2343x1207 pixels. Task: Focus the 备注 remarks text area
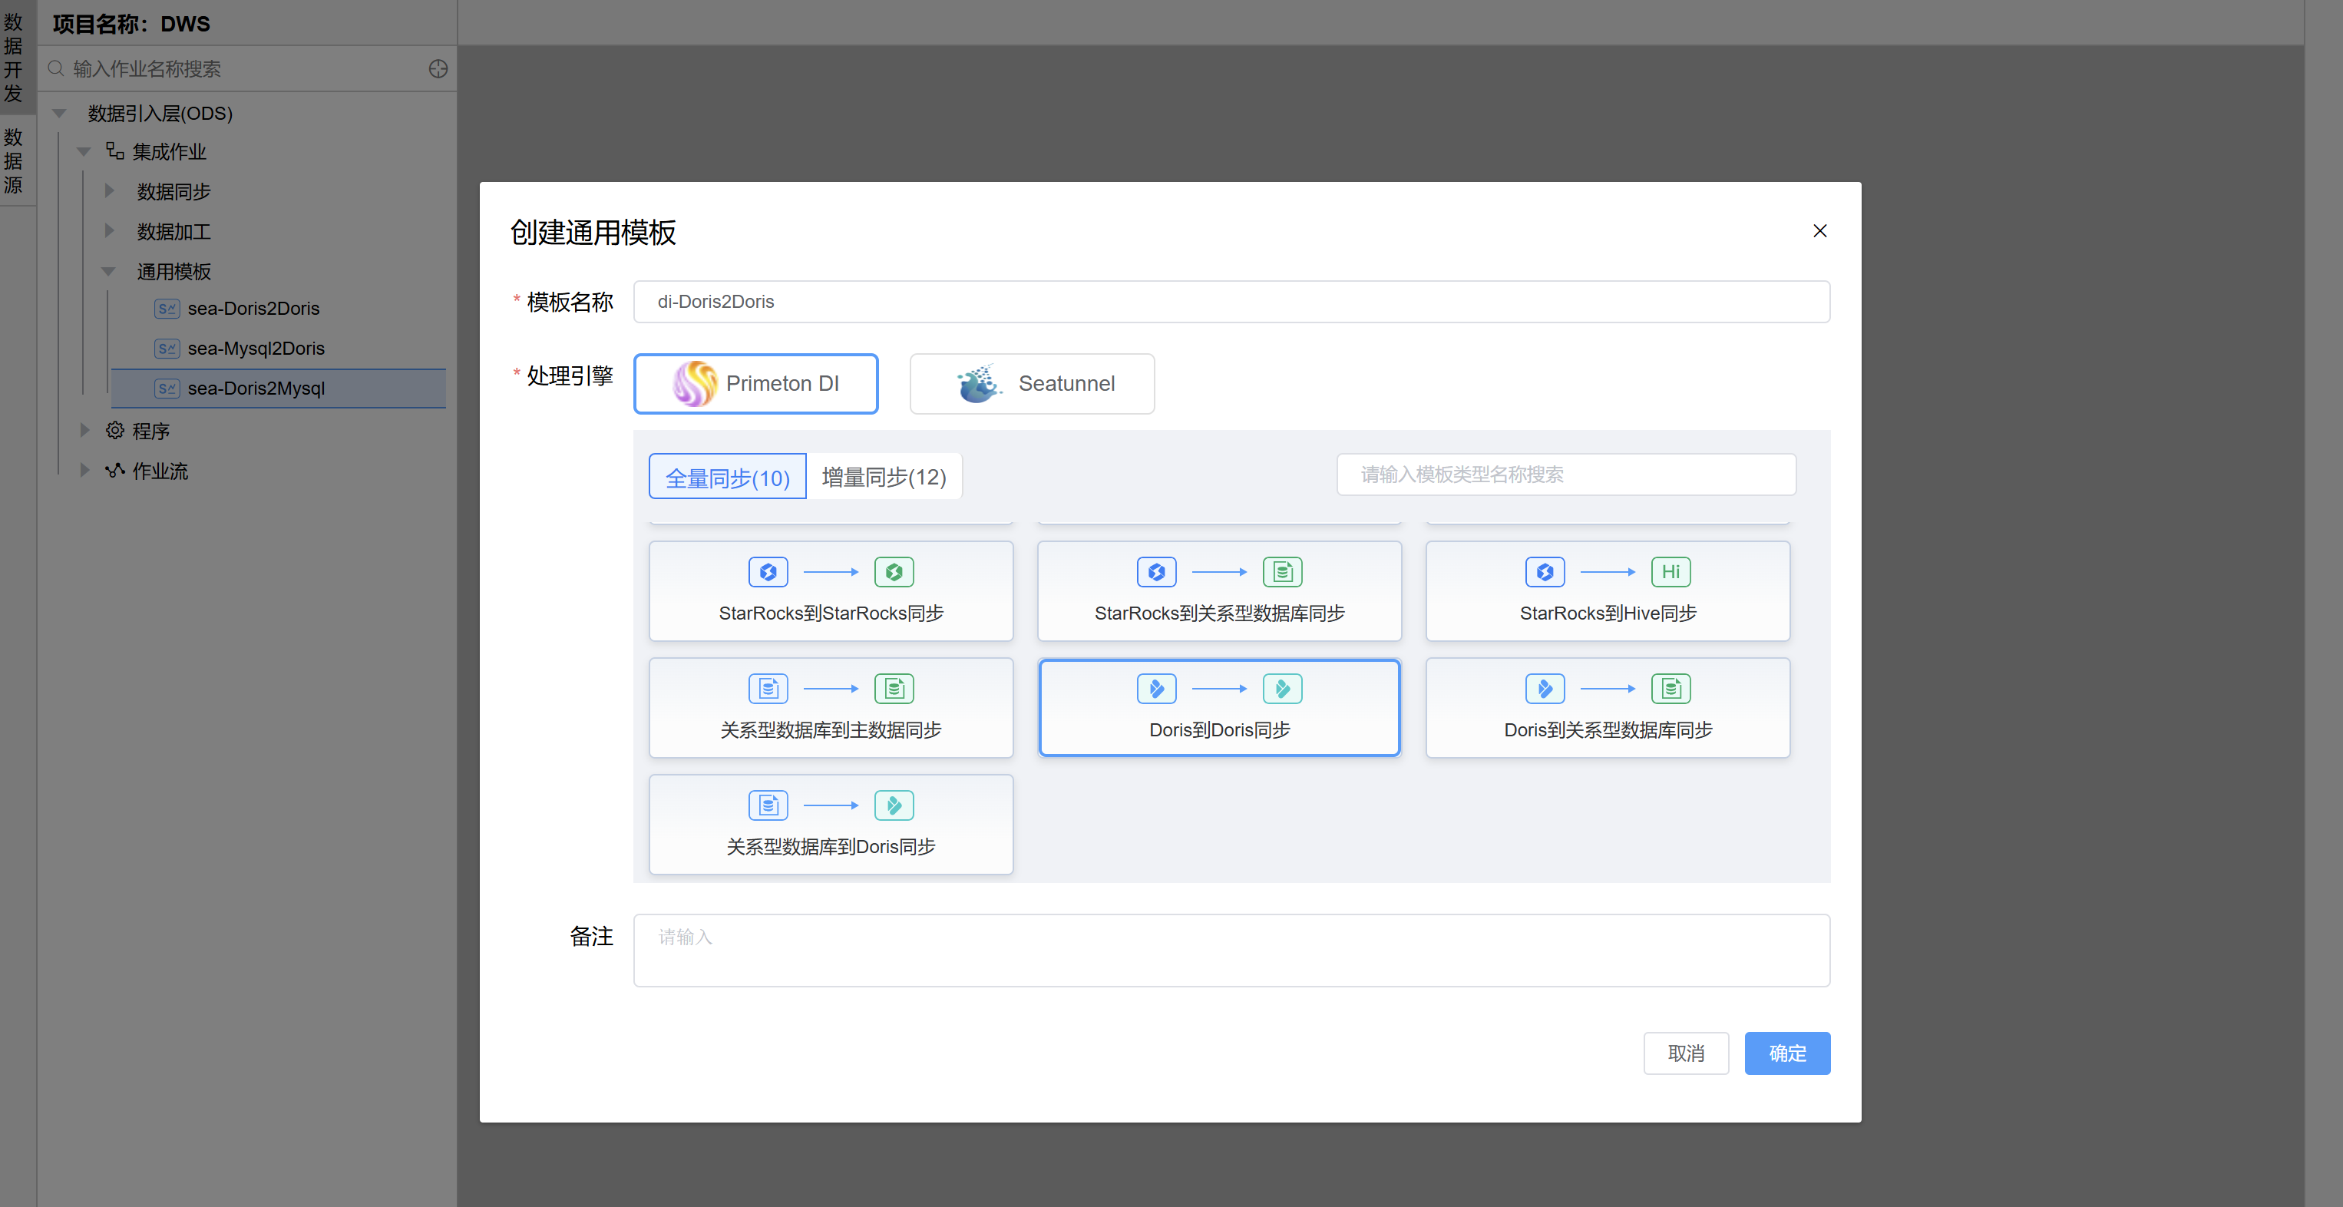click(x=1231, y=950)
